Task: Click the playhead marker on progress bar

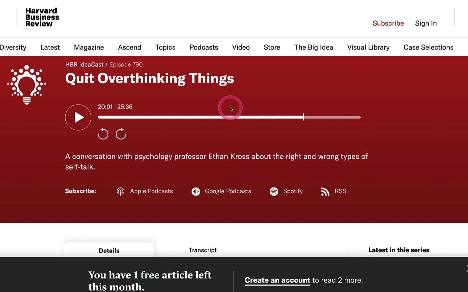Action: pos(303,117)
